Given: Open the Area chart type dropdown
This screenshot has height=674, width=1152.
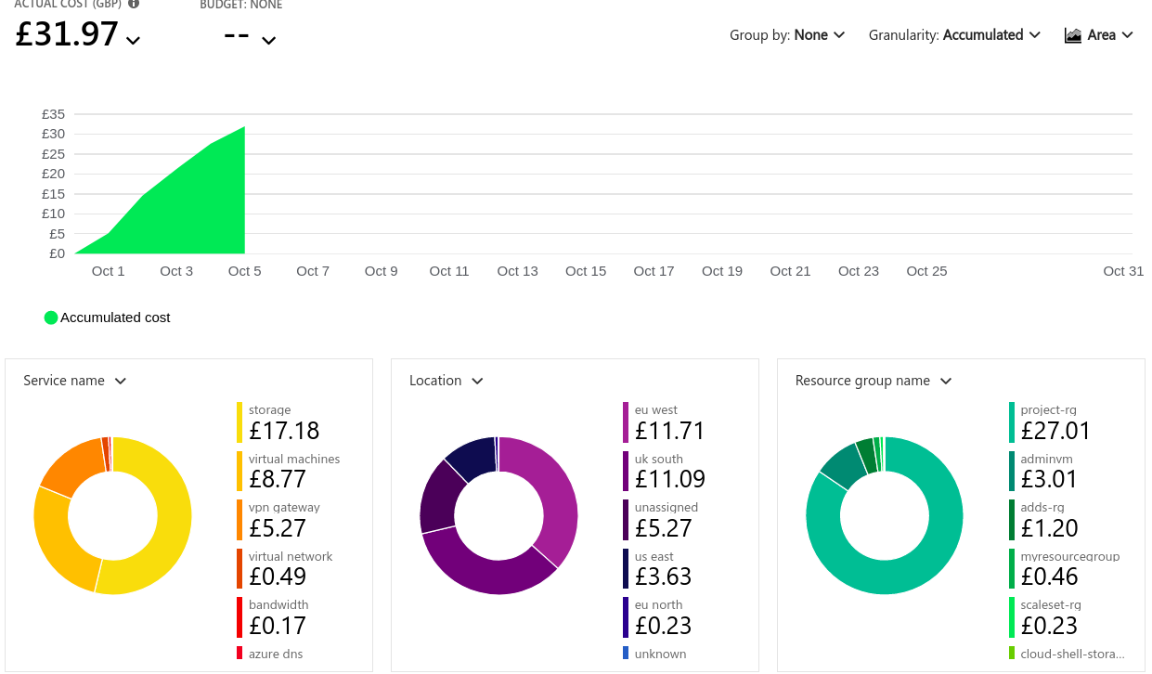Looking at the screenshot, I should (1099, 35).
